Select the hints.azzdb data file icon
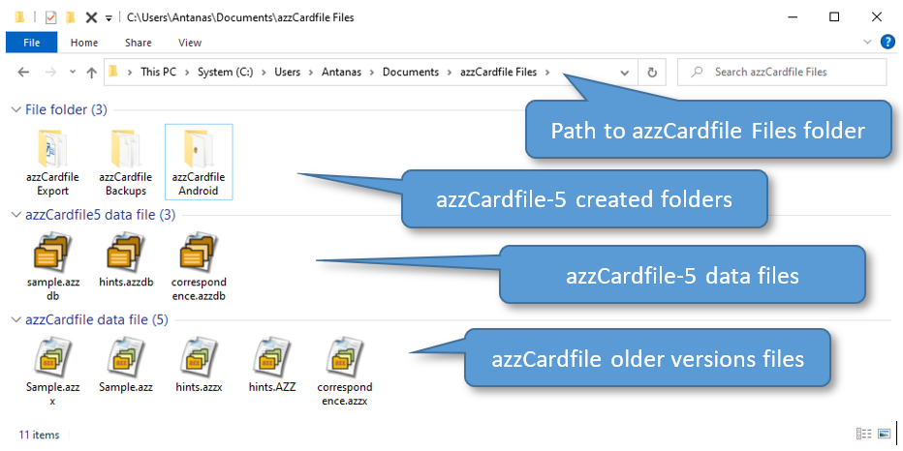 click(x=126, y=254)
